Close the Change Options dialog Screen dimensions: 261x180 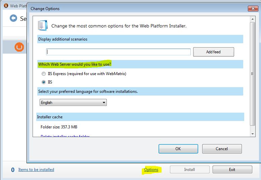coord(253,8)
